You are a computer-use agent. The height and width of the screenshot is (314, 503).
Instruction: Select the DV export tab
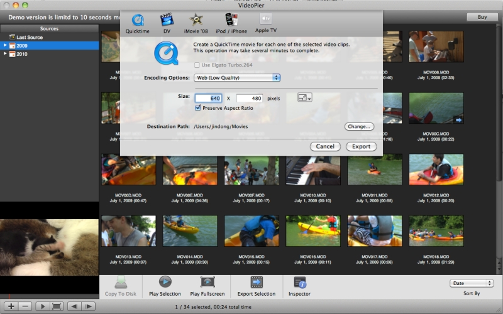(167, 23)
